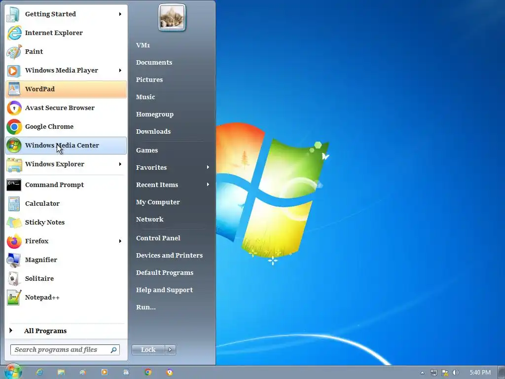Show hidden system tray icons
This screenshot has height=379, width=505.
click(423, 373)
